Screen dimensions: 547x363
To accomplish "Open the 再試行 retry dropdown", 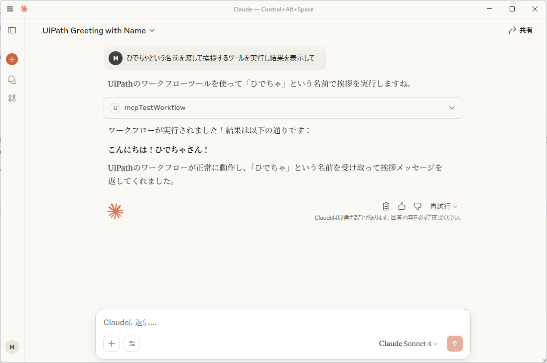I will (x=443, y=206).
